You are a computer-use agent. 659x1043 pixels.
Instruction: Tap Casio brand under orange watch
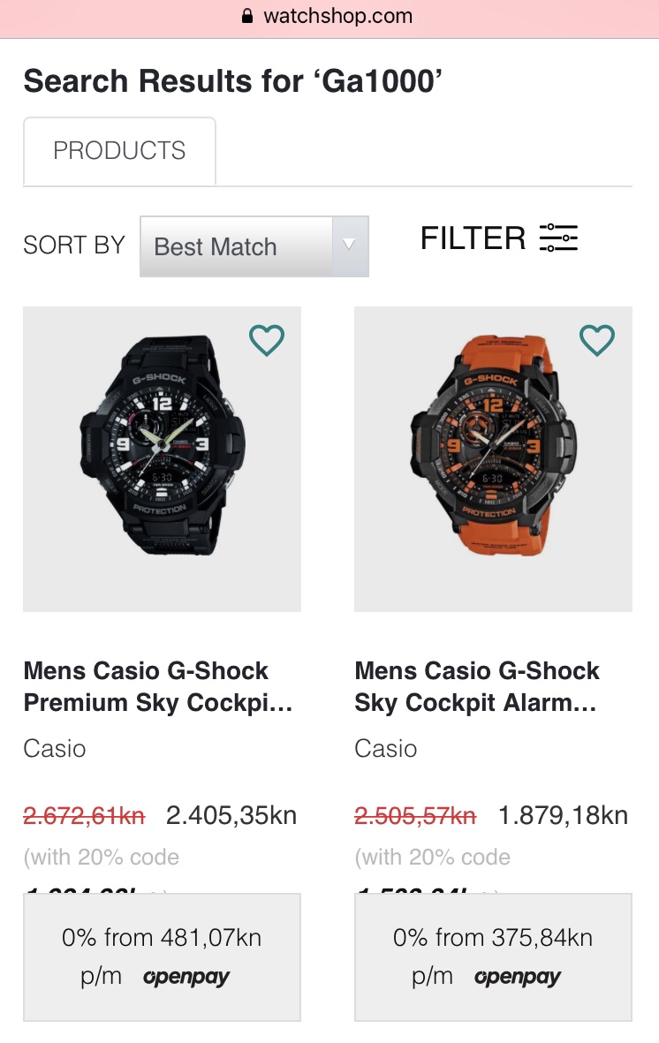point(386,749)
